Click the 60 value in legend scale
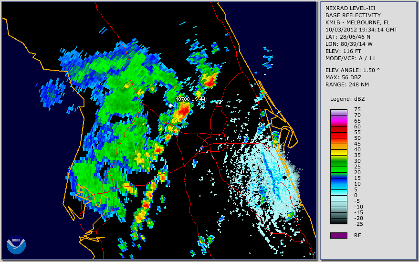This screenshot has width=419, height=262. click(x=357, y=126)
